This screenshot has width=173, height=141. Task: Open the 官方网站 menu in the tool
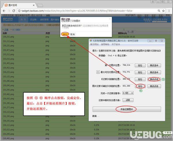tap(94, 44)
